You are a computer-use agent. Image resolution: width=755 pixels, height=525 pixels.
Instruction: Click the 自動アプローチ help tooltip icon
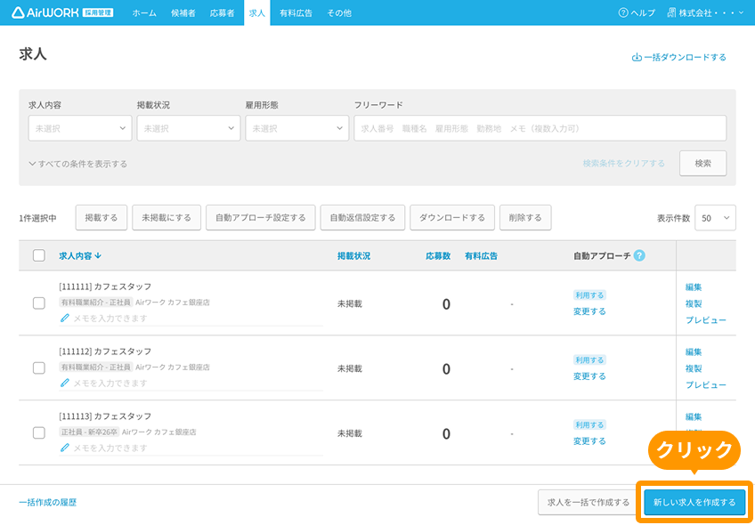click(x=639, y=255)
